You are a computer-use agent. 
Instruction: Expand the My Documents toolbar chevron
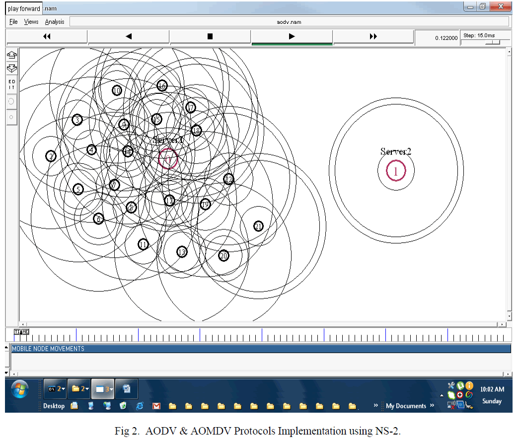(432, 406)
